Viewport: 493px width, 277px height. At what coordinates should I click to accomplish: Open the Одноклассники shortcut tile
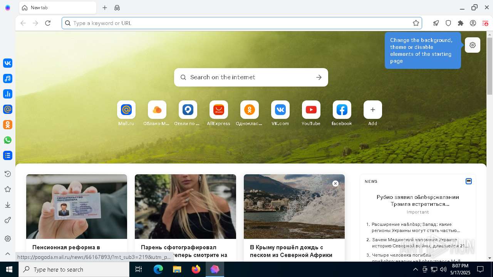(x=250, y=113)
